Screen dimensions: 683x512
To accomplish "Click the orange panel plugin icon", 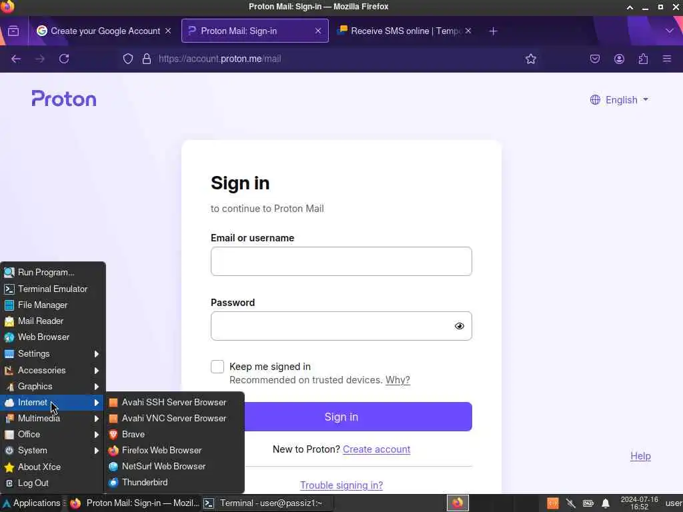I will pos(553,503).
